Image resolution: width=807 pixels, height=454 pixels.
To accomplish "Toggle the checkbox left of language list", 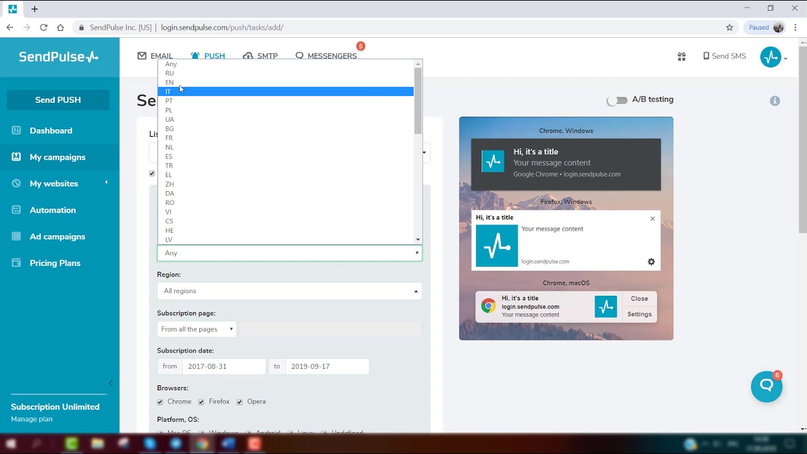I will click(152, 173).
